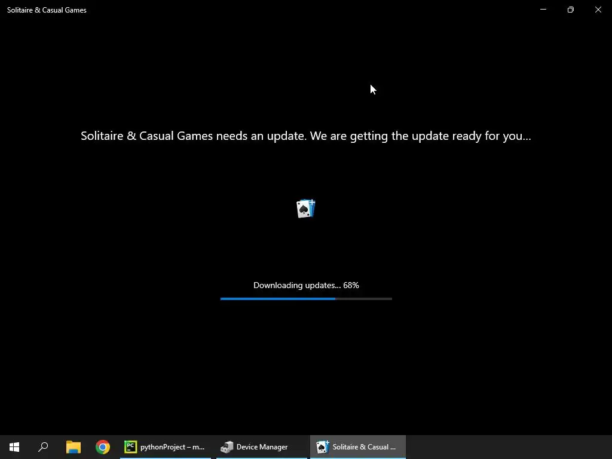Click the Solitaire card icon in the center

click(306, 209)
